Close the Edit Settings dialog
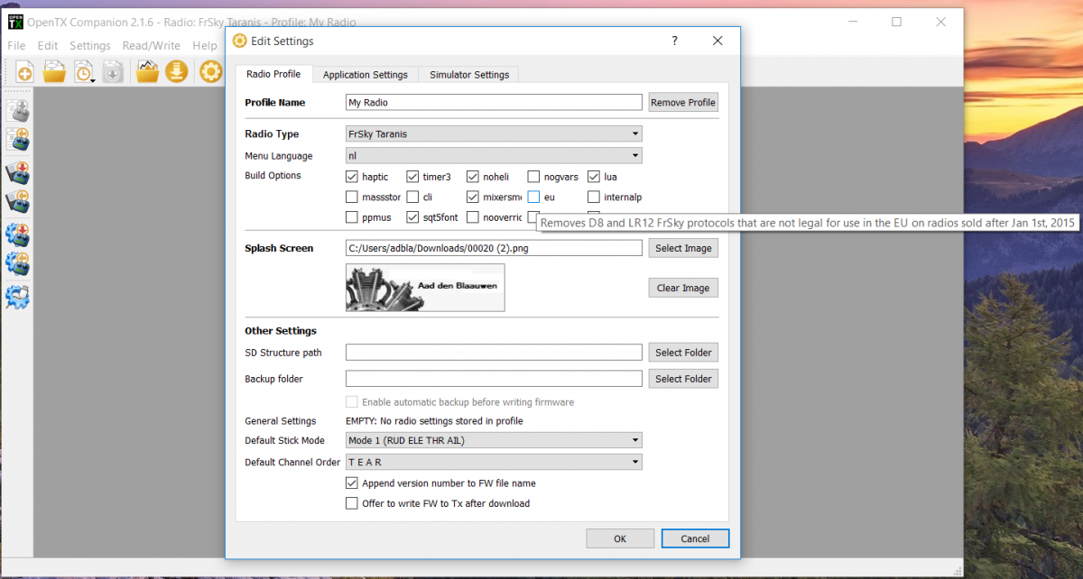 click(717, 41)
